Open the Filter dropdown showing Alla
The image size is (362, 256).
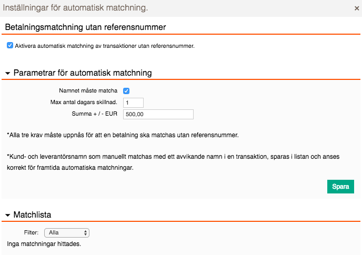(x=67, y=233)
